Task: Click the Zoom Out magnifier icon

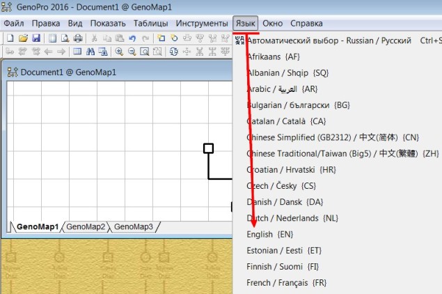Action: [x=132, y=52]
